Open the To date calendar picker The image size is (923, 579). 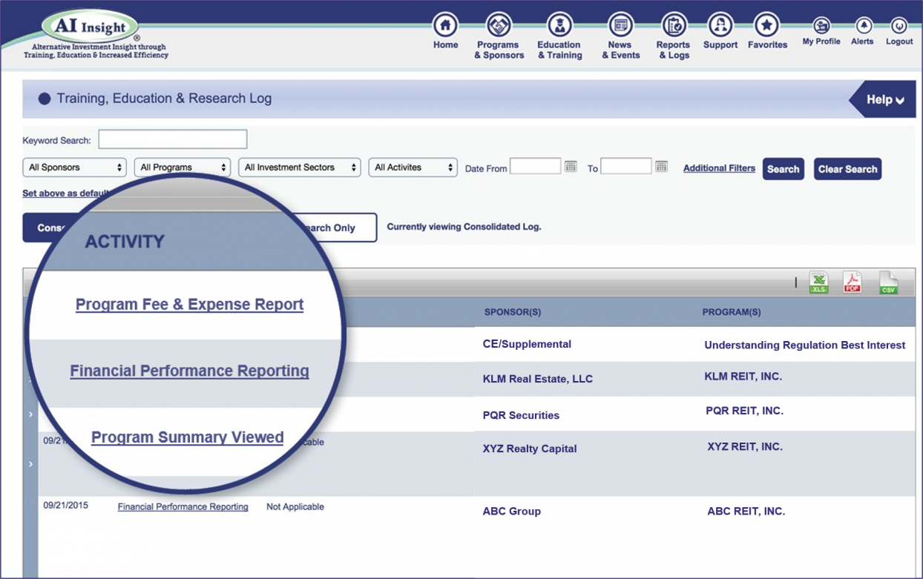[661, 167]
